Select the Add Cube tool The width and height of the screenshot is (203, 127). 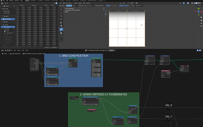coord(61,36)
